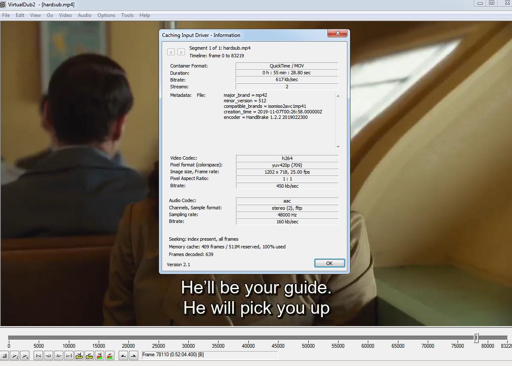
Task: Select the Container Format value QuickTime / MOV
Action: 287,66
